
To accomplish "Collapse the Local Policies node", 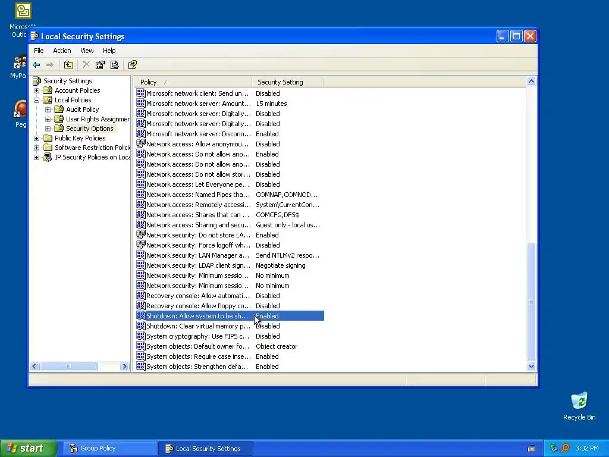I will (36, 100).
